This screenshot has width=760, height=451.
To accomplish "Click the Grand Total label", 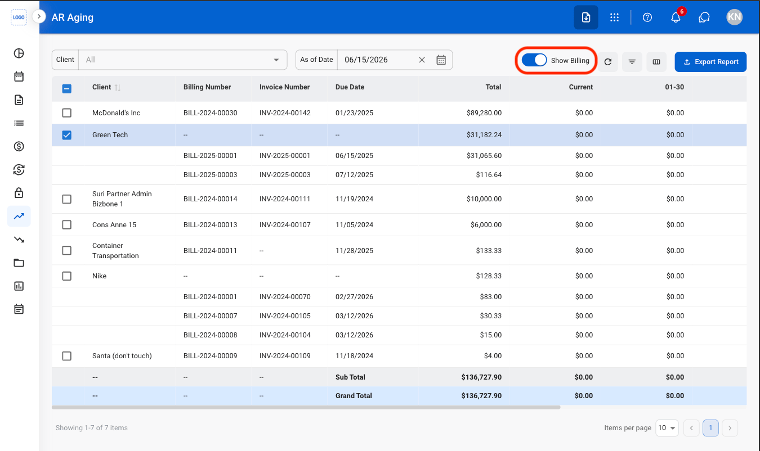I will click(354, 396).
